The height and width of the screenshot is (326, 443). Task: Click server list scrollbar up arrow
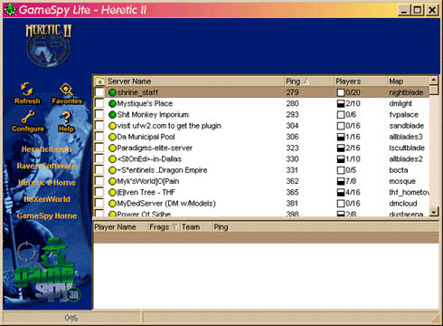[x=434, y=81]
